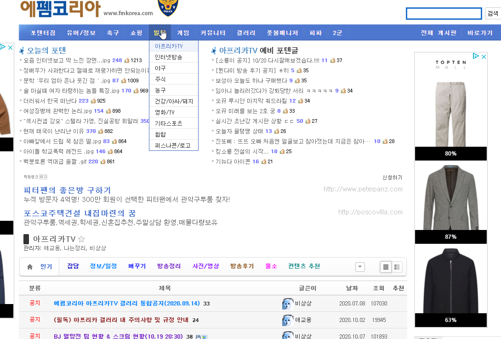Switch to webzine view layout icon
This screenshot has height=339, width=501.
click(x=397, y=267)
